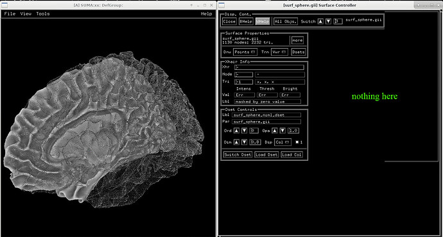Click the Switch up arrow

320,21
